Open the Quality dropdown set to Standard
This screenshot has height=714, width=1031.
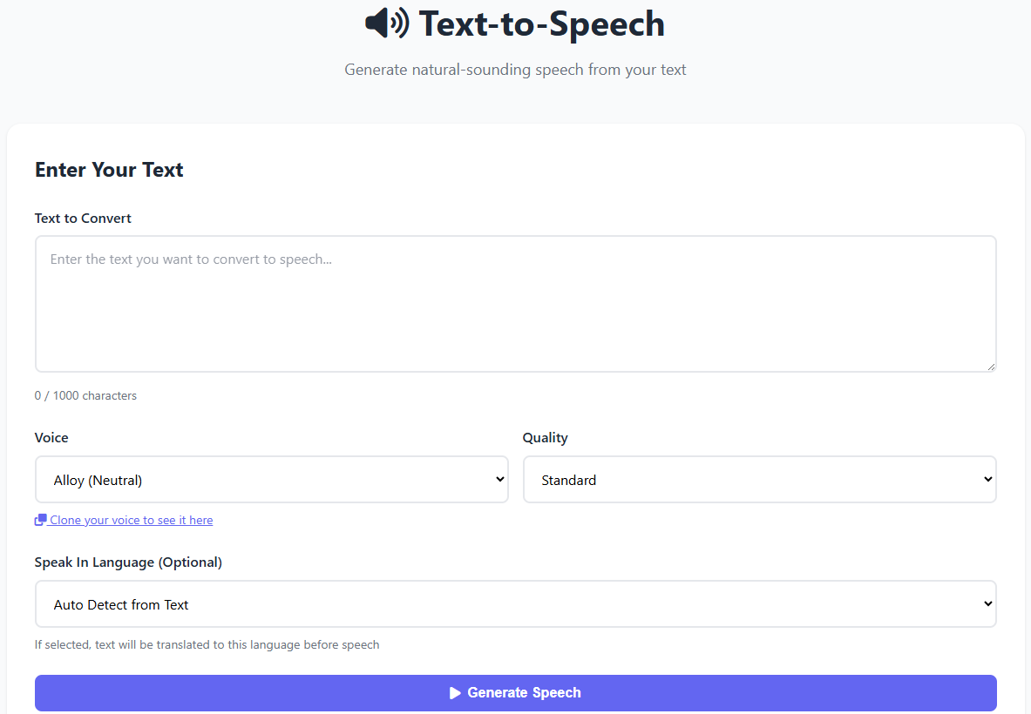click(x=758, y=480)
